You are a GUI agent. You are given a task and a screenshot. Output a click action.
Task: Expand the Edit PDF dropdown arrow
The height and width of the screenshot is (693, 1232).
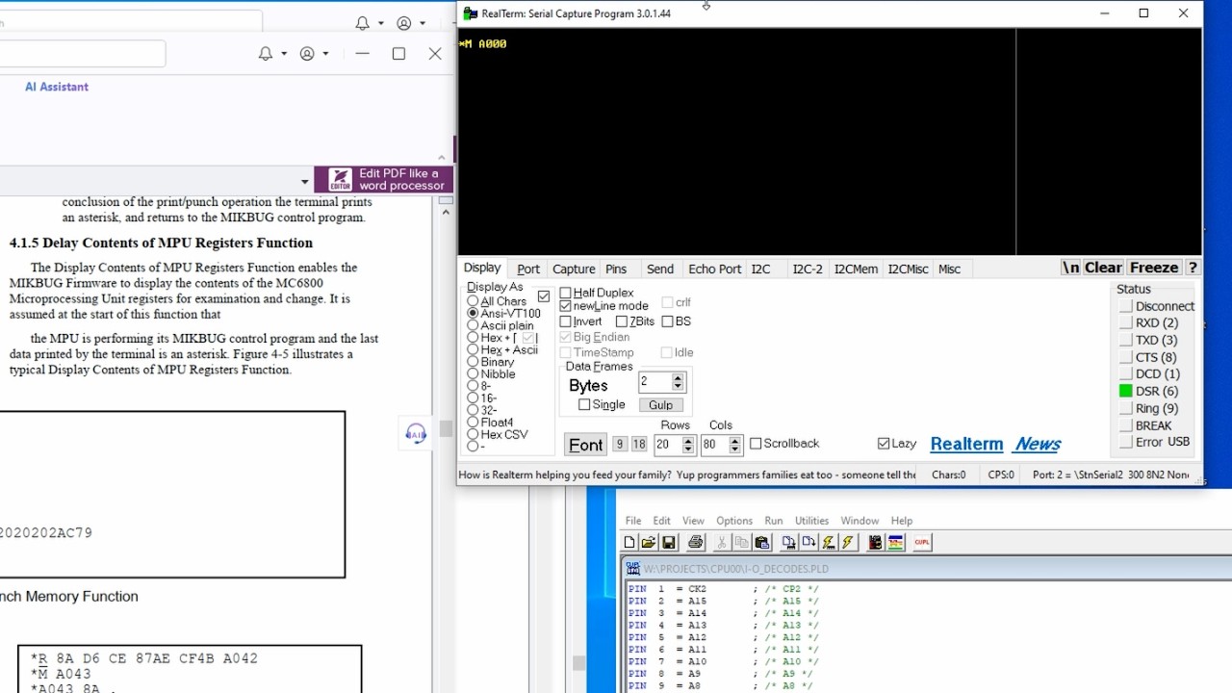pos(305,181)
